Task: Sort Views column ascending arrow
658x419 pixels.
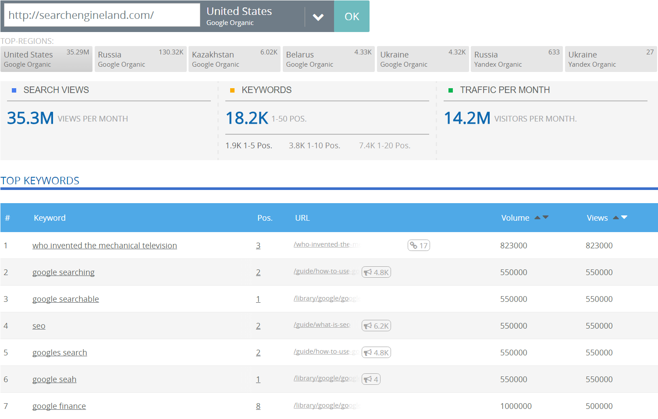Action: (x=616, y=218)
